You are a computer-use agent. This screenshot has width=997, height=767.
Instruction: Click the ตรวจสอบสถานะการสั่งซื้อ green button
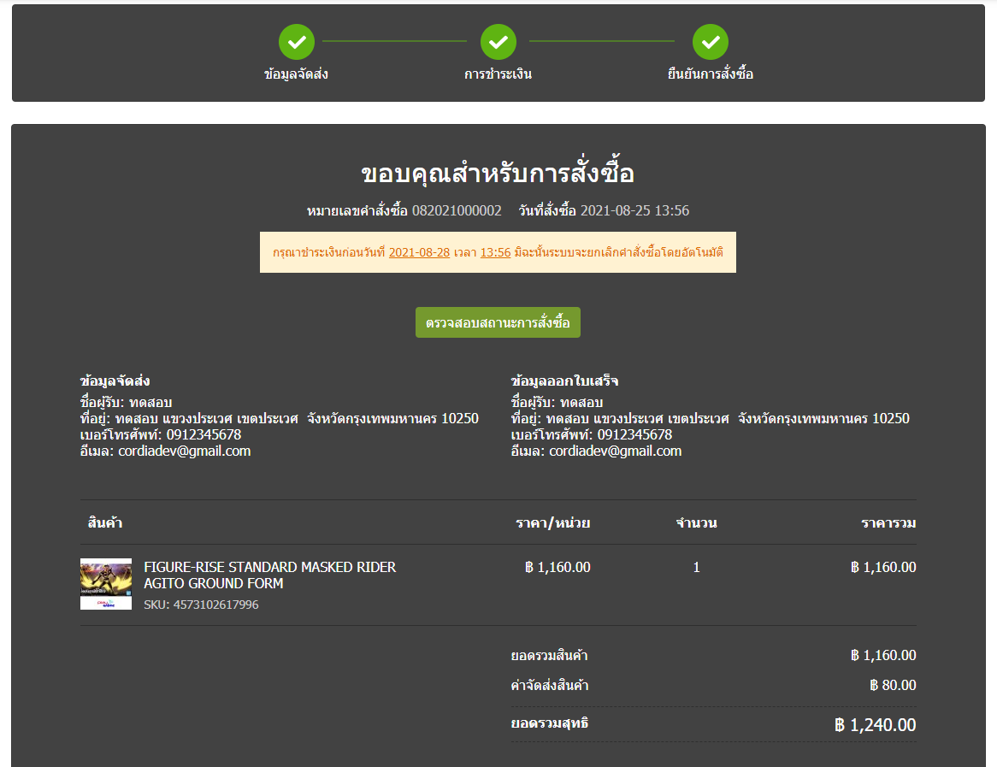498,322
